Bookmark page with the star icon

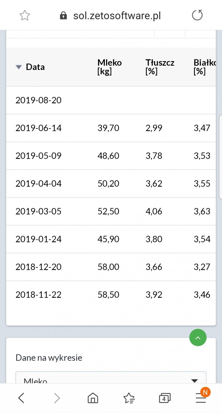click(25, 15)
